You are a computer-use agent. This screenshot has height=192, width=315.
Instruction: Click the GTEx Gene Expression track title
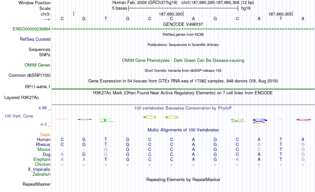(x=183, y=81)
